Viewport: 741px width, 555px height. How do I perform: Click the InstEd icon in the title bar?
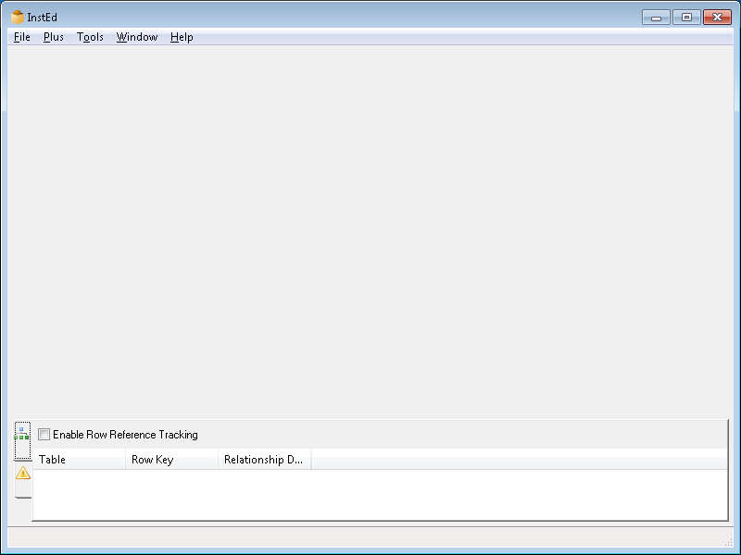[16, 16]
